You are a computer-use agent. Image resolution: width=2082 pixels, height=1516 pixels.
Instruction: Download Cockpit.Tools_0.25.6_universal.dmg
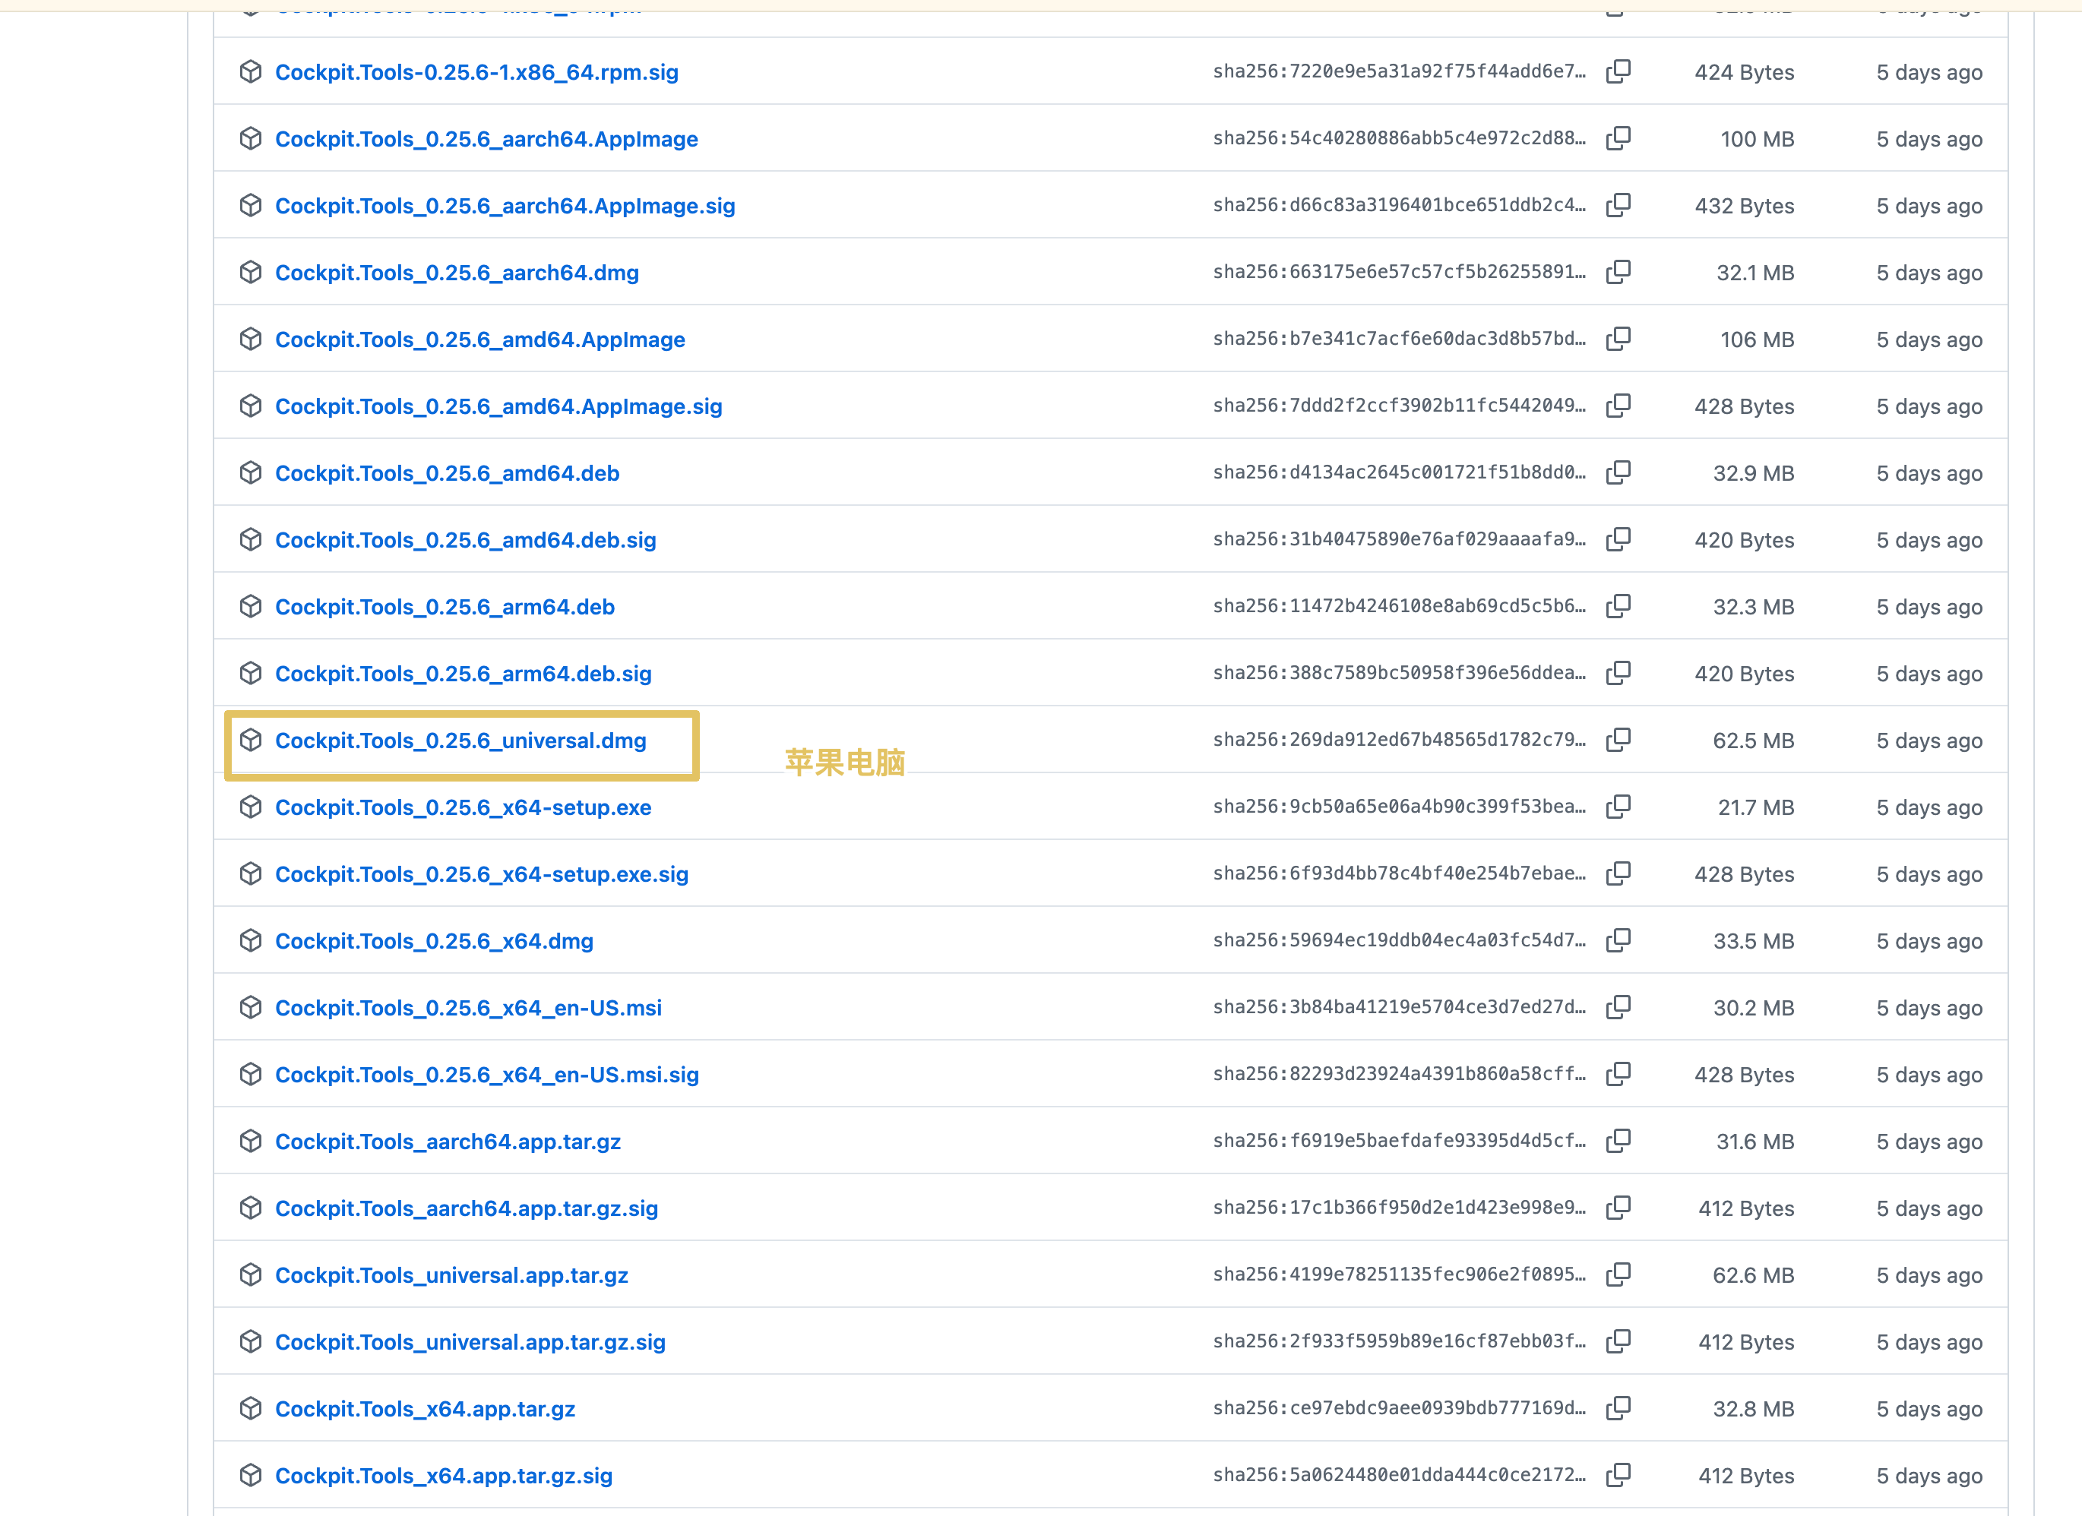tap(460, 741)
